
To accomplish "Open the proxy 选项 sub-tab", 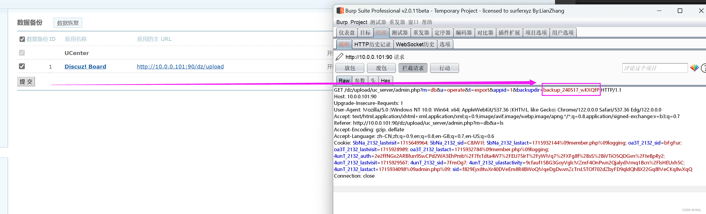I will pyautogui.click(x=445, y=44).
